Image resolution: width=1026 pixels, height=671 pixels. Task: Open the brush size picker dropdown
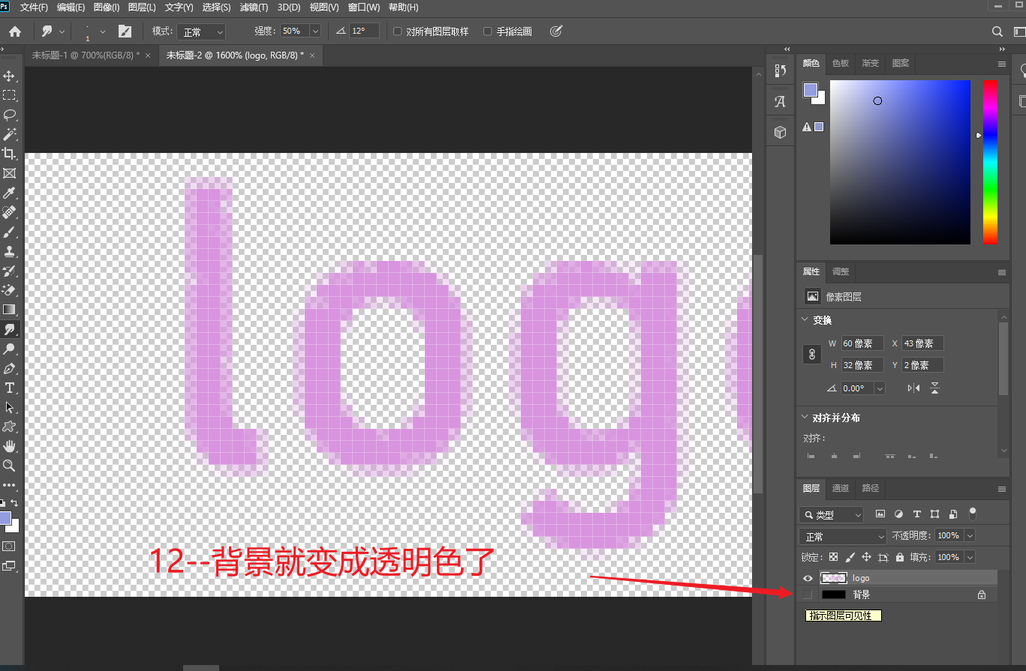point(103,31)
